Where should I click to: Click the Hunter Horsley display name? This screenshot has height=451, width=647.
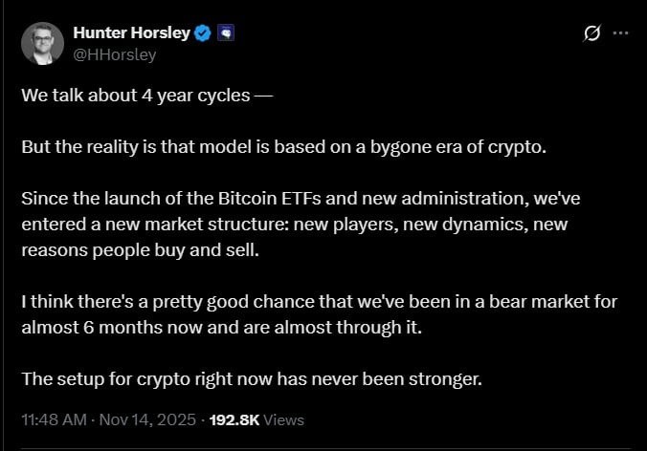click(131, 33)
